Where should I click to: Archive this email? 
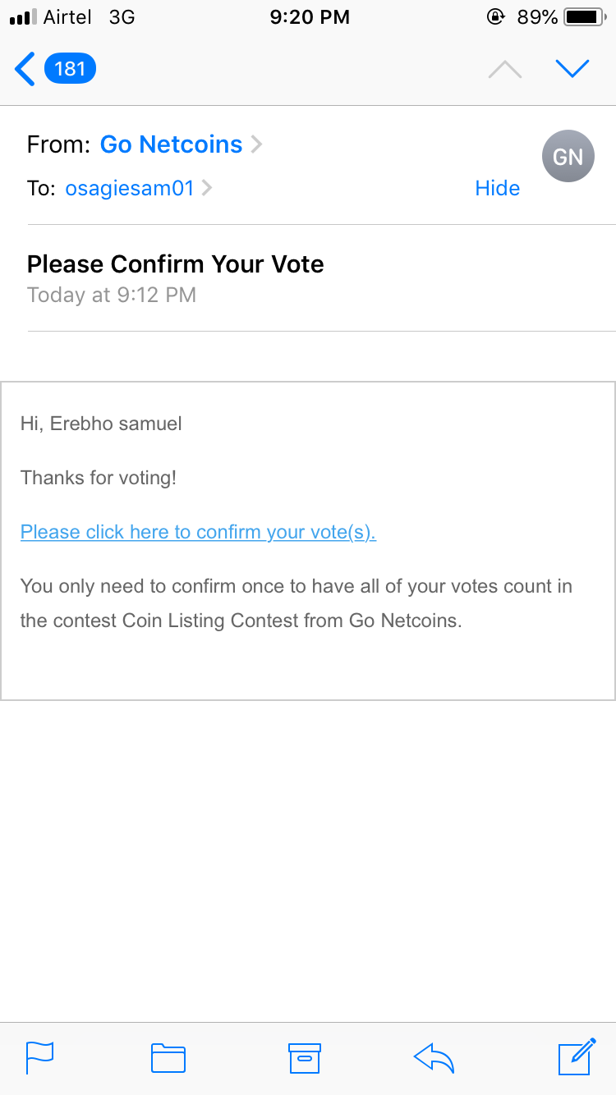click(x=305, y=1058)
